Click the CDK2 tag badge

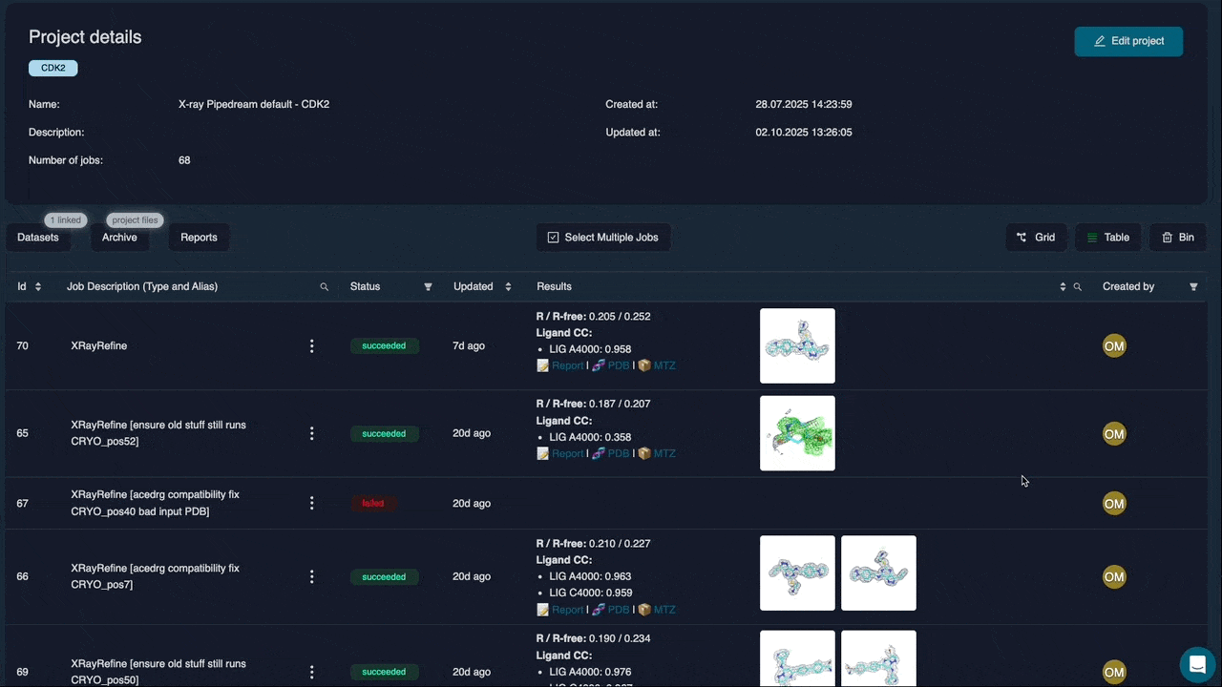pyautogui.click(x=53, y=69)
